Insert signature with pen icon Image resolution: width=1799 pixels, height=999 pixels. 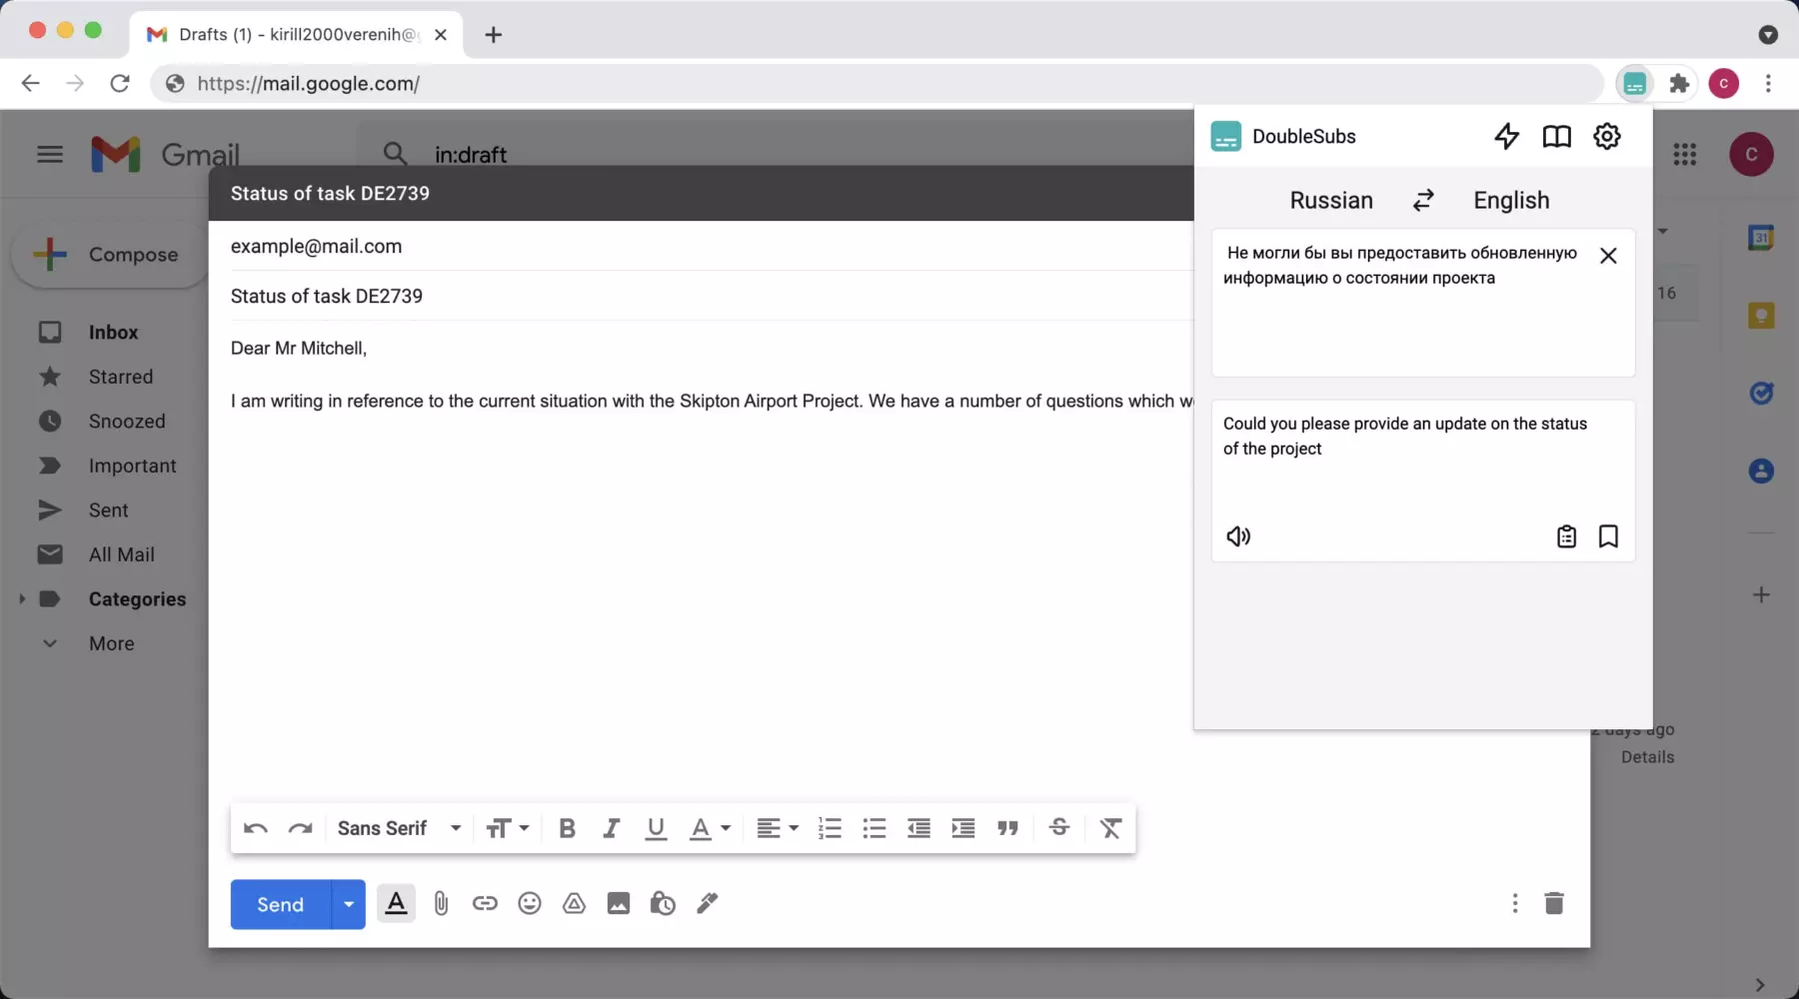708,903
